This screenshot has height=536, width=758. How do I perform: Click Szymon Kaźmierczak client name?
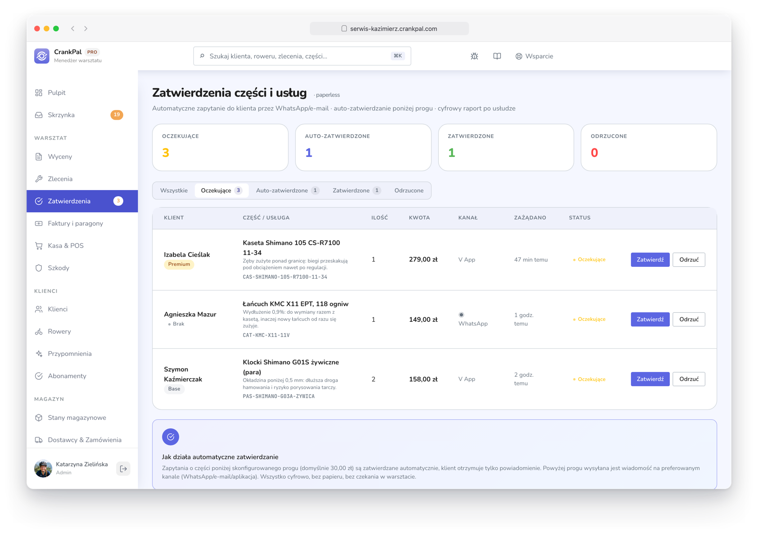(x=183, y=374)
